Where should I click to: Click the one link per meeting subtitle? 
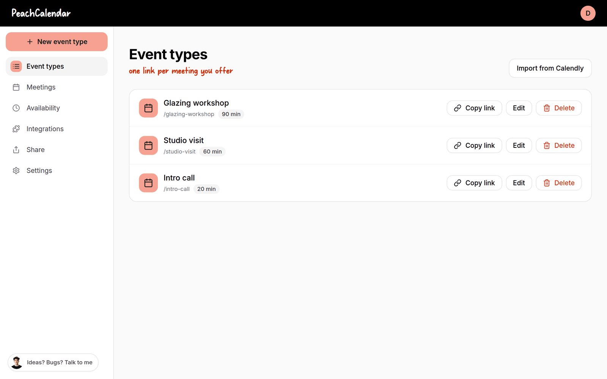181,71
